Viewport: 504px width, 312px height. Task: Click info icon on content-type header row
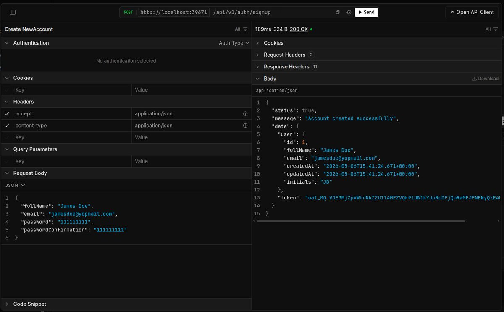point(245,126)
